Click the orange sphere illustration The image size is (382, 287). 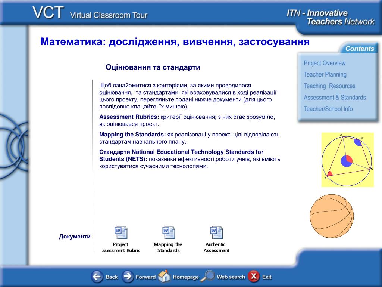(332, 216)
